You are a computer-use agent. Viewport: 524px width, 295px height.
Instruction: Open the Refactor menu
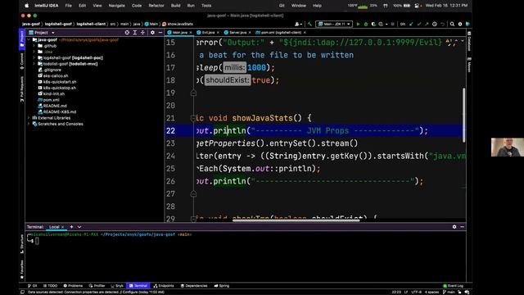pyautogui.click(x=156, y=6)
